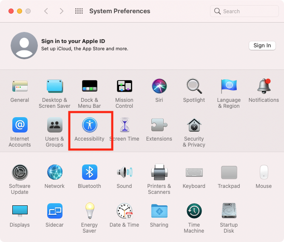Go back with the left chevron
Screen dimensions: 284x242
(46, 11)
